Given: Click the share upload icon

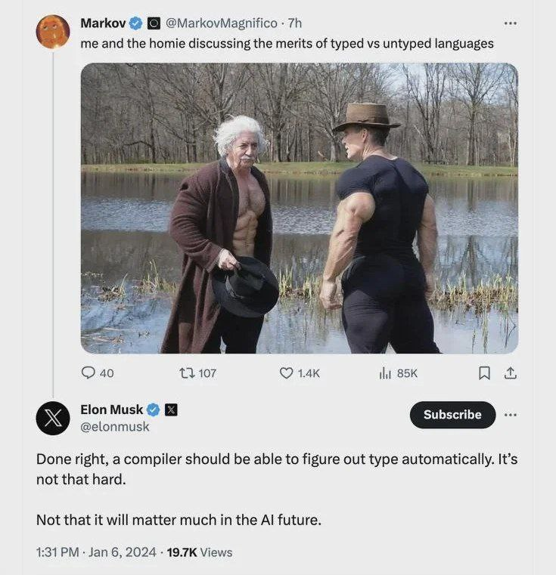Looking at the screenshot, I should tap(510, 373).
